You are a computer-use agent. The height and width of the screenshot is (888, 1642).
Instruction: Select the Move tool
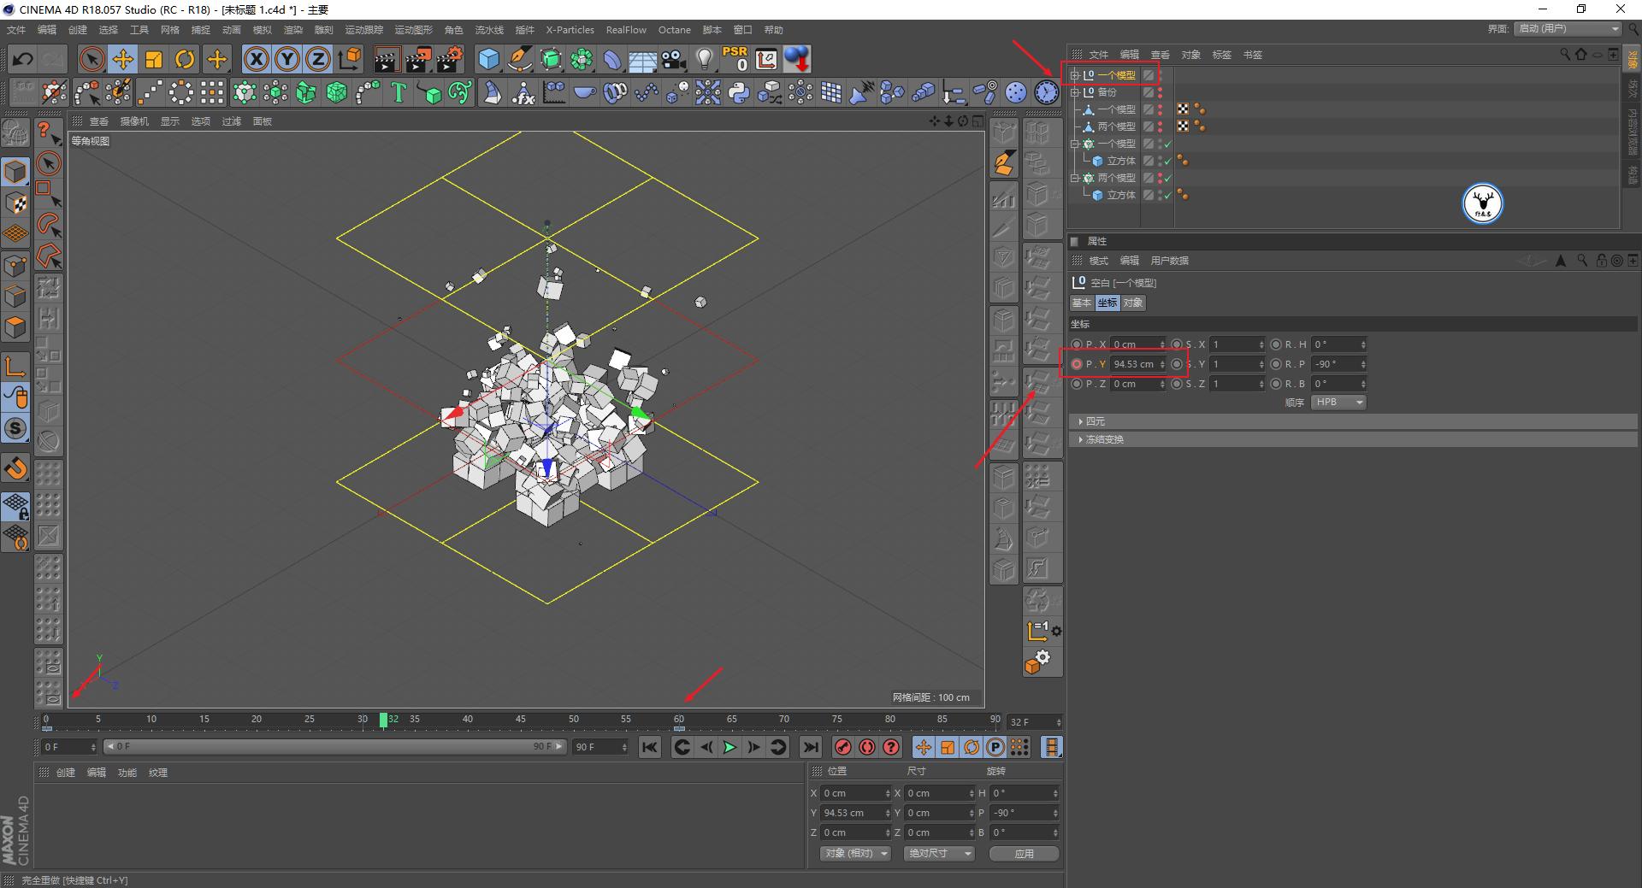[x=123, y=59]
